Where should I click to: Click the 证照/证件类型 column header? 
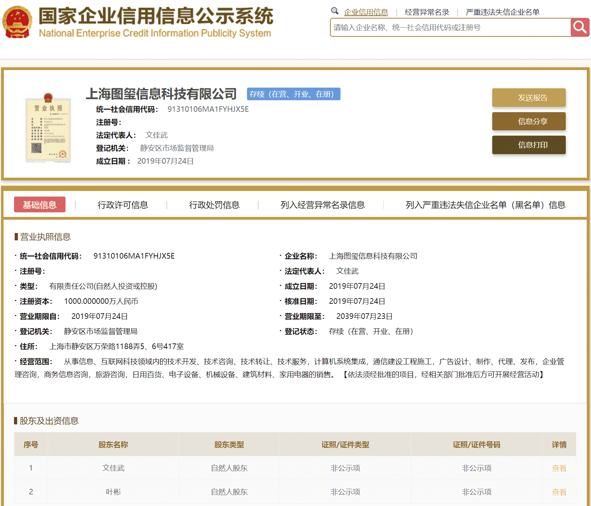[x=345, y=445]
